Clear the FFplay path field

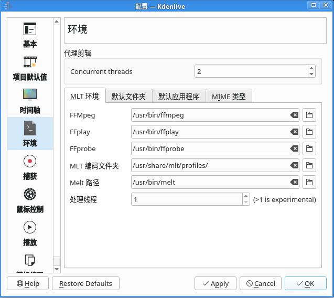click(294, 132)
